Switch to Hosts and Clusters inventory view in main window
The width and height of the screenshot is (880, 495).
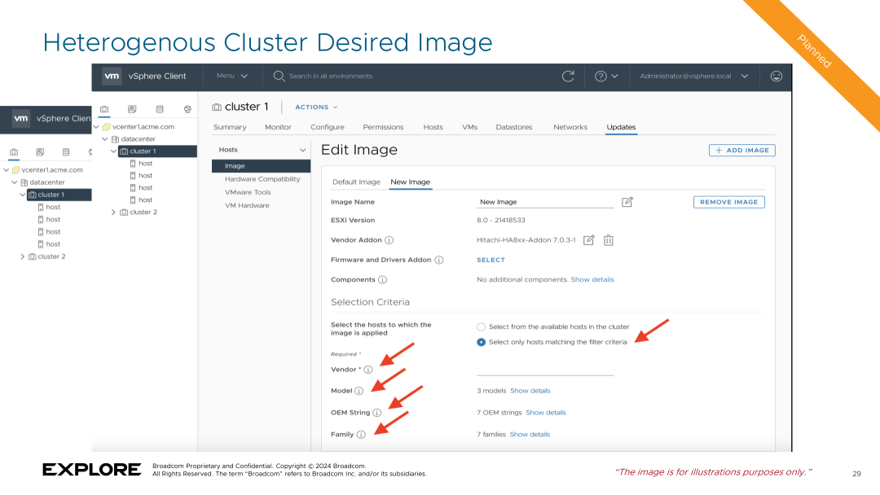[x=104, y=109]
